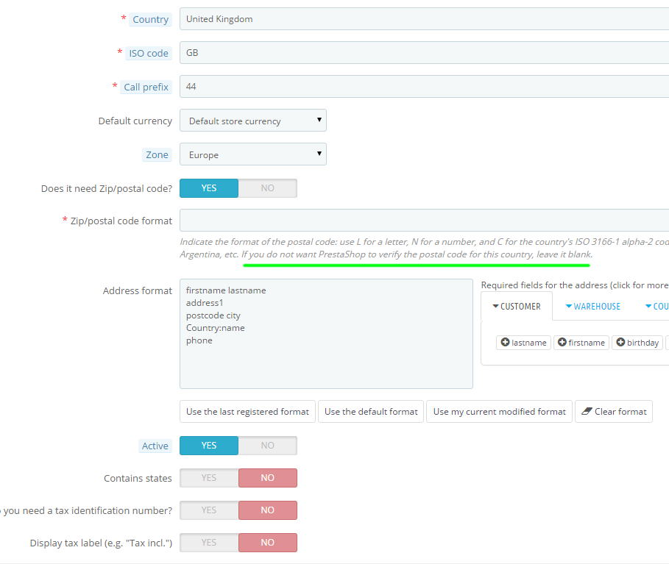Image resolution: width=669 pixels, height=564 pixels.
Task: Click the Zip/postal code format field
Action: [x=424, y=220]
